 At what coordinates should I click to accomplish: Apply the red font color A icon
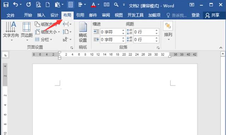coord(94,5)
